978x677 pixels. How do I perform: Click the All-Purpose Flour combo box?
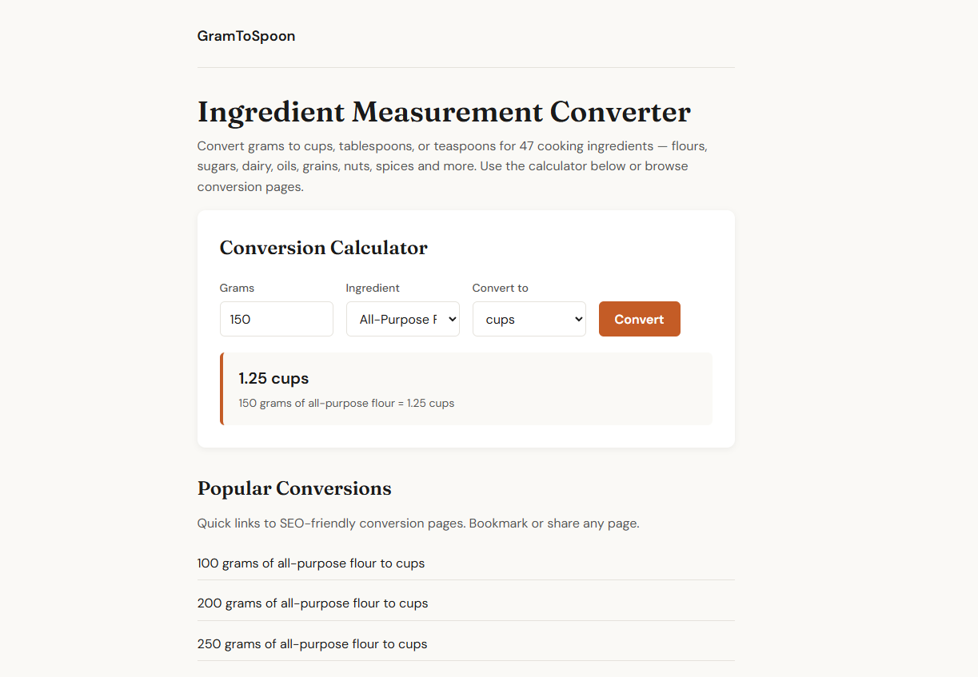402,319
